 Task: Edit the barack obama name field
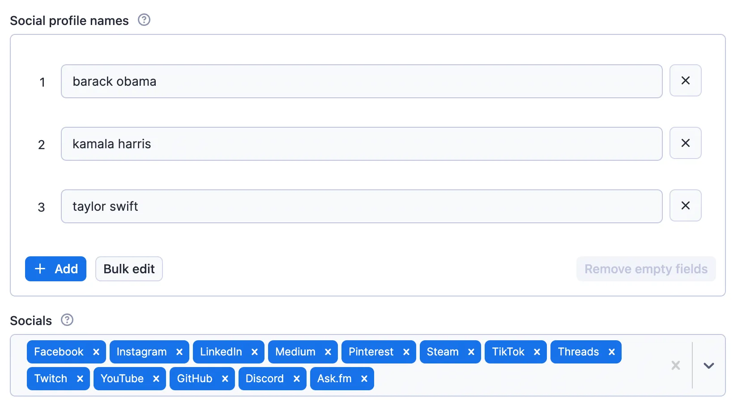coord(362,81)
